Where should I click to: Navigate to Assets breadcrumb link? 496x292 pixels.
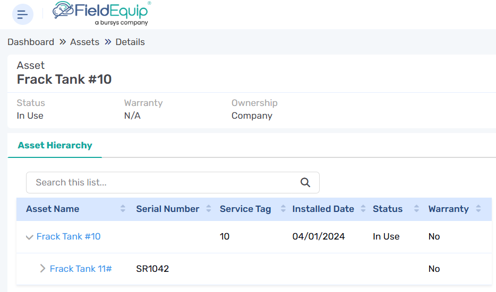click(x=84, y=42)
